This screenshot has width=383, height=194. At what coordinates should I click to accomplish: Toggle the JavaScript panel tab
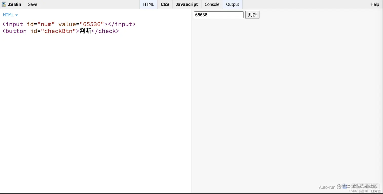(x=187, y=4)
